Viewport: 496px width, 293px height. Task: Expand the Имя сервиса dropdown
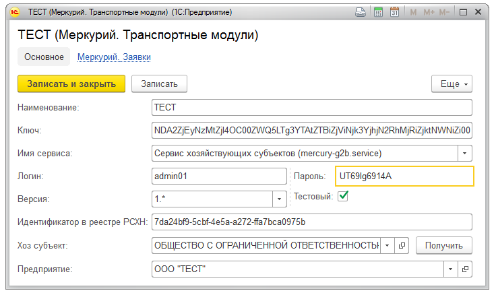coord(465,154)
